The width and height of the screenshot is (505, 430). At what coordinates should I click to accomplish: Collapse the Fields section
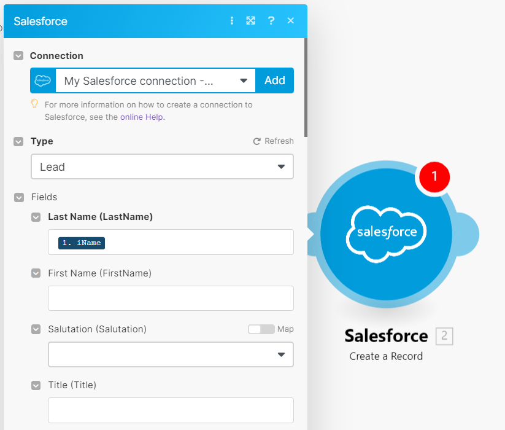[x=19, y=197]
